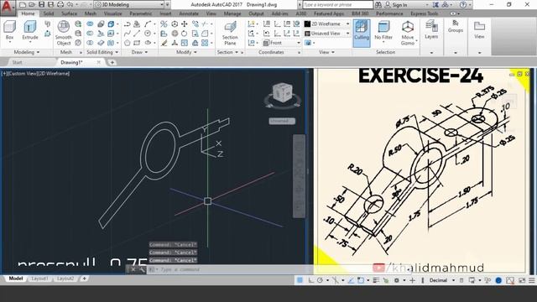Click the Infocenter search binoculars icon
The height and width of the screenshot is (302, 537).
click(378, 5)
